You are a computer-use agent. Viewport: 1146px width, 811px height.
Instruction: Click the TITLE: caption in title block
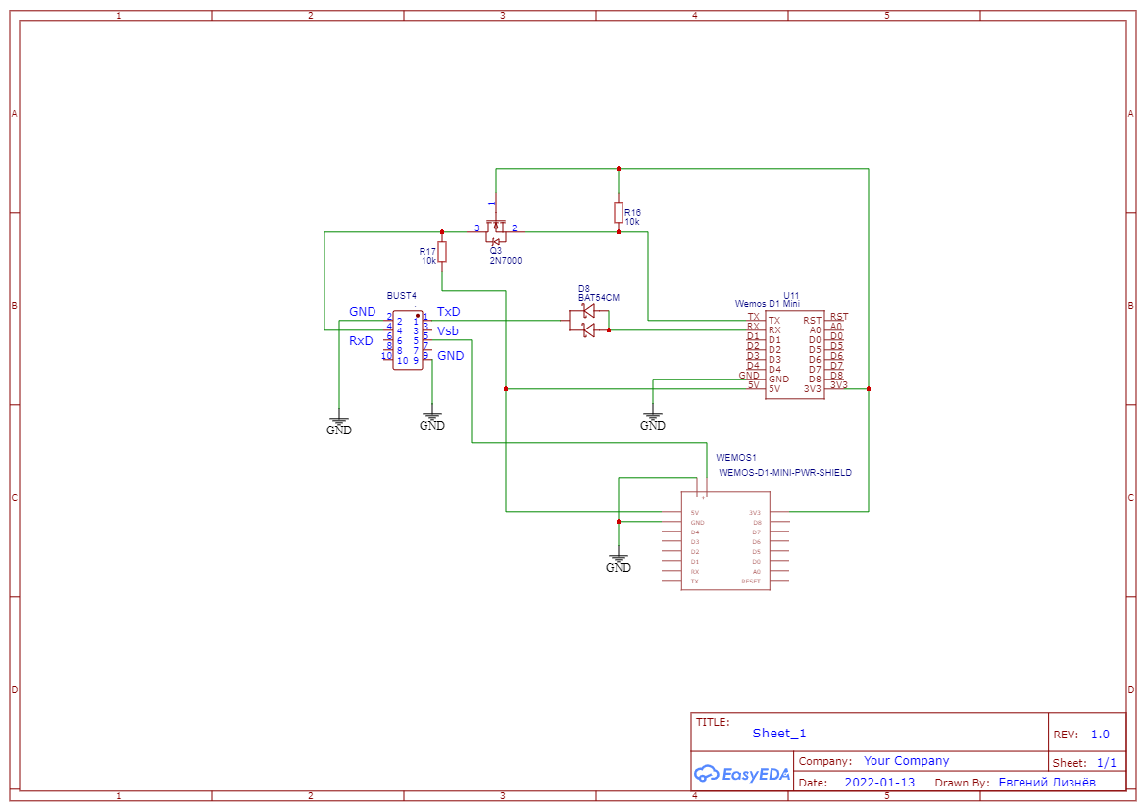point(713,722)
